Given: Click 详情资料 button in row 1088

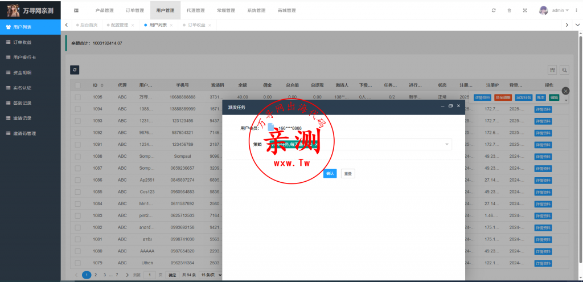Looking at the screenshot, I should 543,157.
